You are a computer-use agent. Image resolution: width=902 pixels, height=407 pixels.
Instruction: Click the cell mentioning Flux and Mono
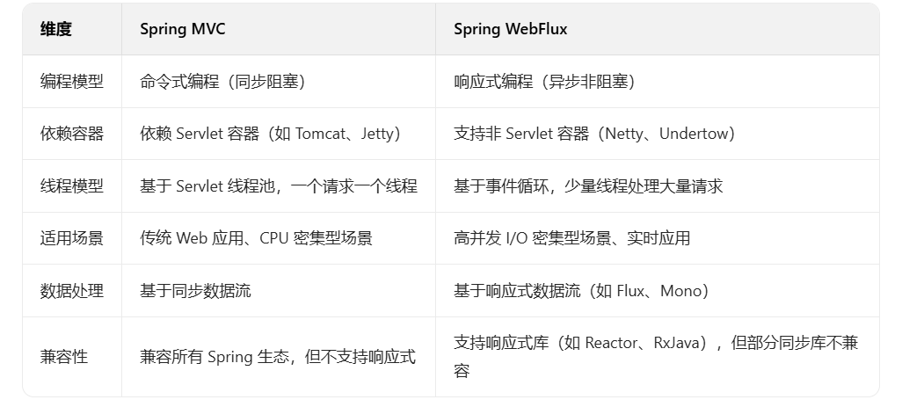[581, 290]
